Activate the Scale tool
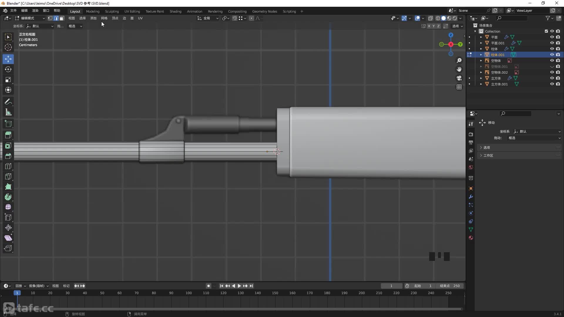The image size is (564, 317). pos(8,80)
